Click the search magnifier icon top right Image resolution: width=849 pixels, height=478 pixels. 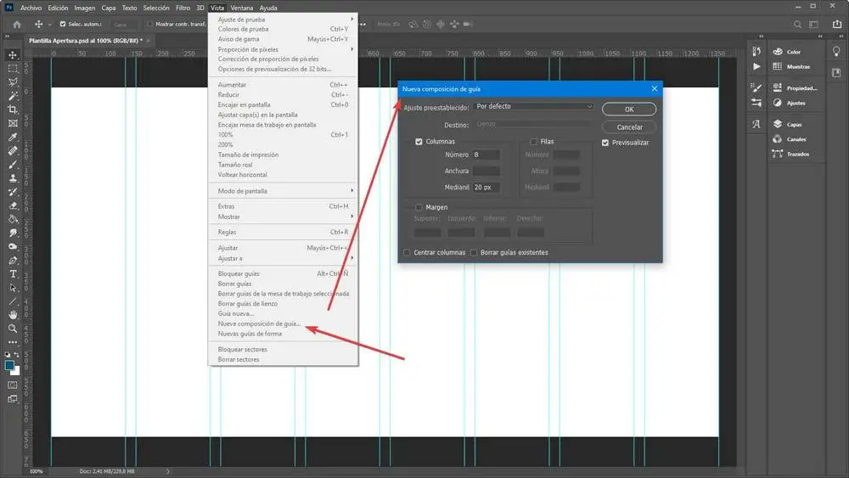click(797, 25)
